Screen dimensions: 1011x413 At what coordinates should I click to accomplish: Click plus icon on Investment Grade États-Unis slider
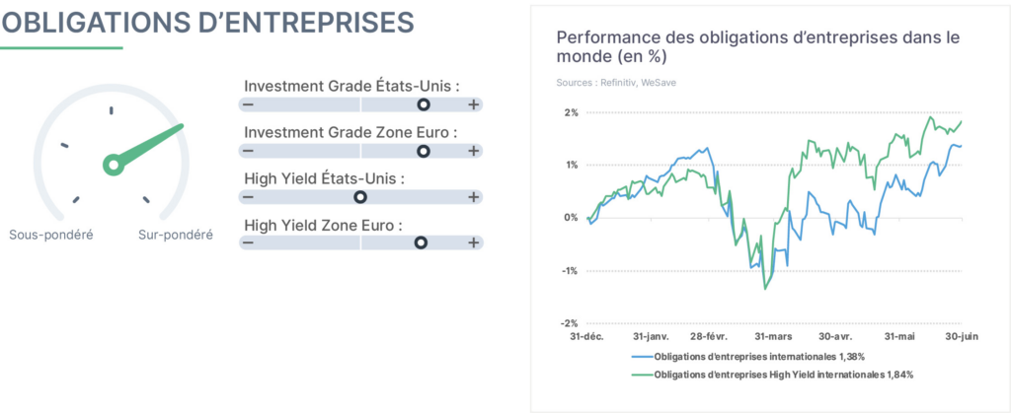(474, 104)
